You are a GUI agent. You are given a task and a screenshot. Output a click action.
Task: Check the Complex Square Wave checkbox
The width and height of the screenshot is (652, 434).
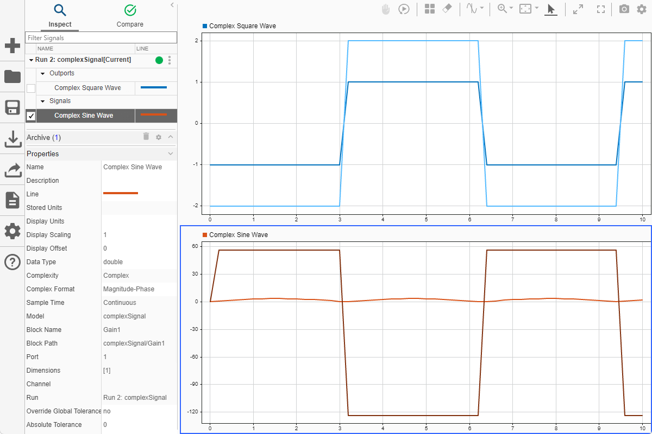(x=31, y=88)
